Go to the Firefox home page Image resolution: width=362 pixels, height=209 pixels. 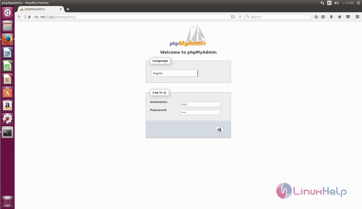click(x=340, y=17)
